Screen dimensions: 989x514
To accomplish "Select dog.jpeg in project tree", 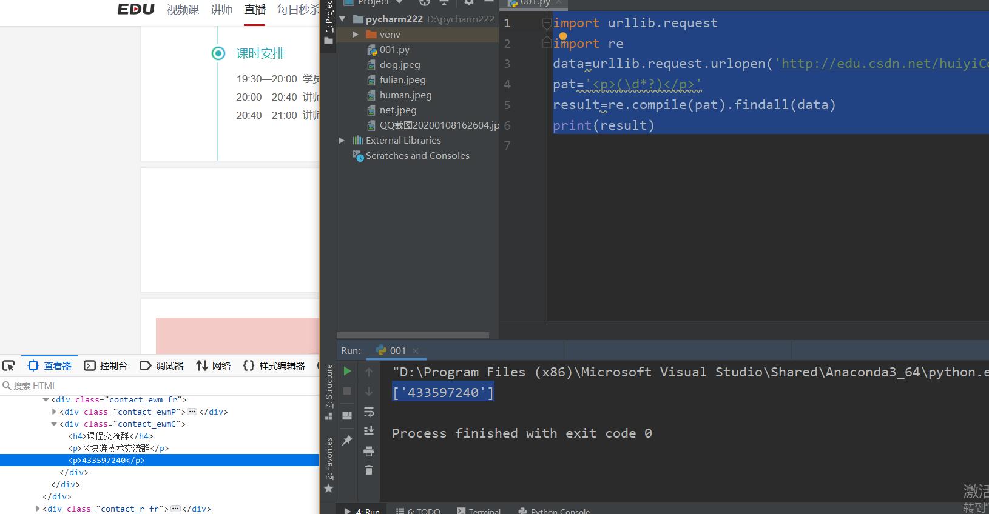I will (x=400, y=65).
